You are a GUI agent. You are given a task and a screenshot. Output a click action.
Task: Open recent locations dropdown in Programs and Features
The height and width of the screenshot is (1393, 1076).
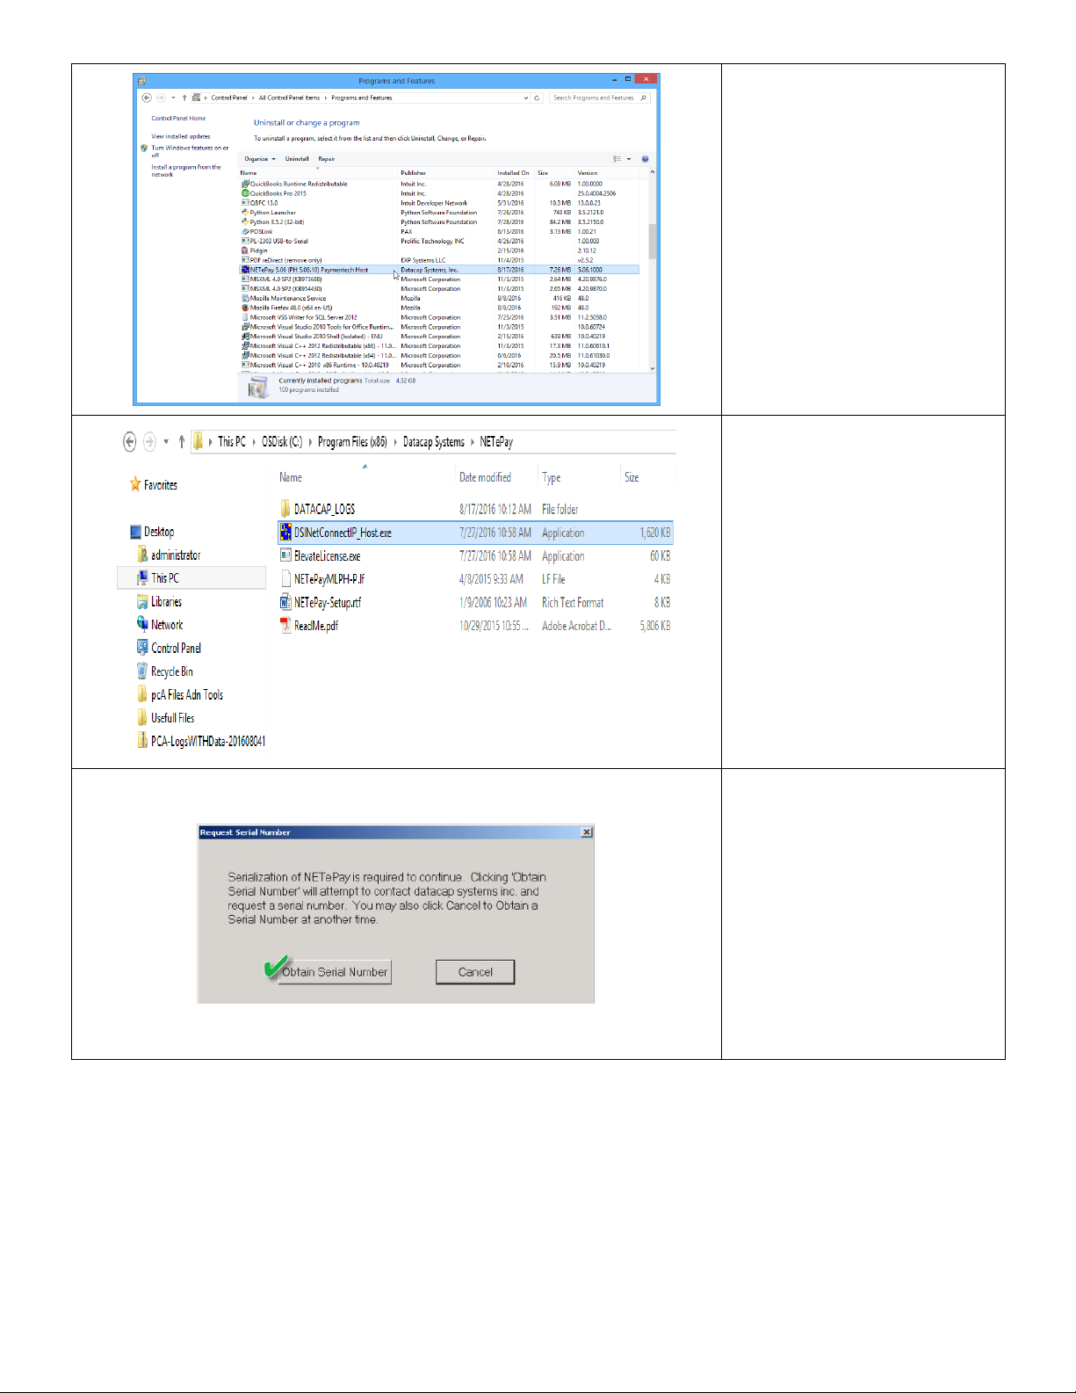pos(173,98)
